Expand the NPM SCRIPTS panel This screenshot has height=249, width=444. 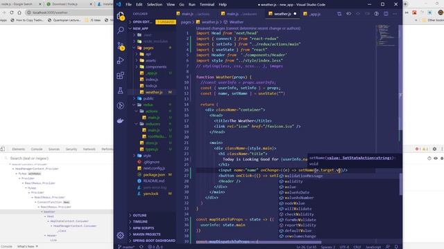[x=144, y=228]
